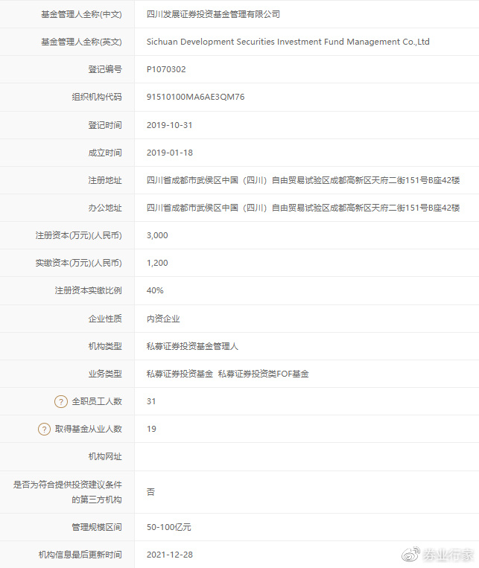This screenshot has height=568, width=479.
Task: Click establishment date 2019-01-18
Action: point(169,153)
